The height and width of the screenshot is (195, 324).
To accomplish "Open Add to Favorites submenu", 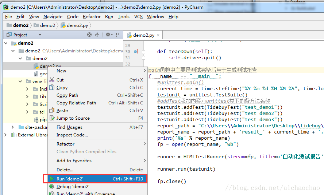I will click(97, 160).
